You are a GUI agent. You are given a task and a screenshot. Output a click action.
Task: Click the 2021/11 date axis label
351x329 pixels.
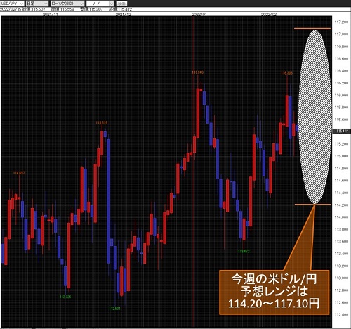click(51, 14)
